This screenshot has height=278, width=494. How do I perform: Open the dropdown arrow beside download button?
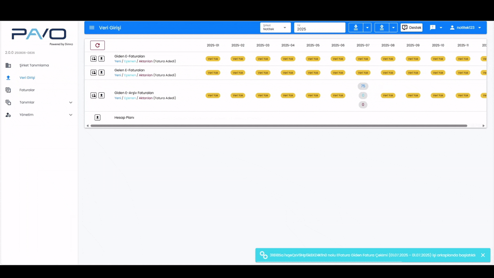point(367,27)
